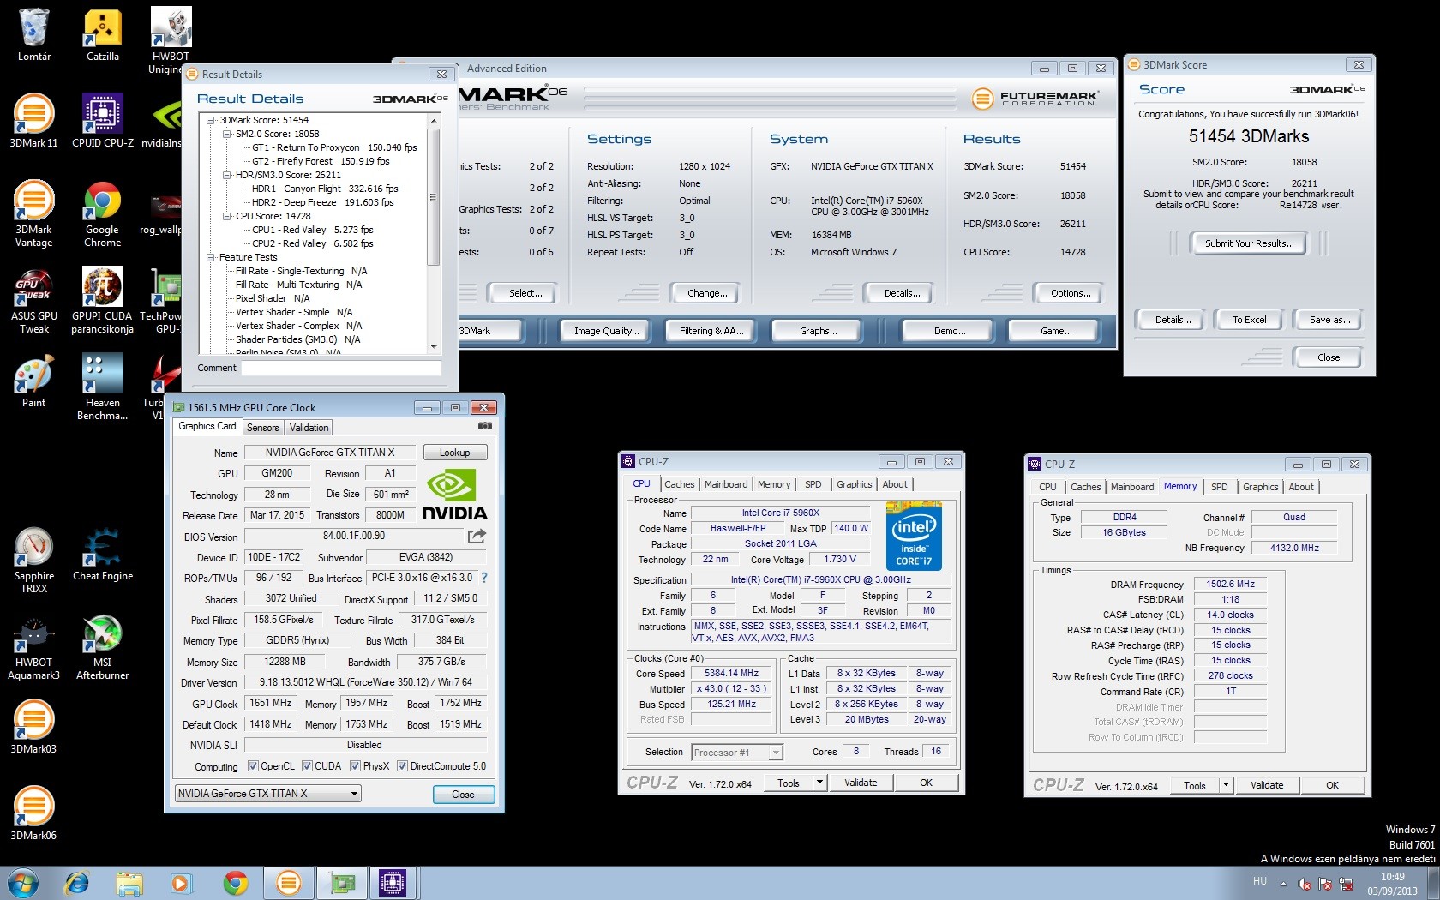Image resolution: width=1440 pixels, height=900 pixels.
Task: Click Save as in 3DMark Score window
Action: point(1329,320)
